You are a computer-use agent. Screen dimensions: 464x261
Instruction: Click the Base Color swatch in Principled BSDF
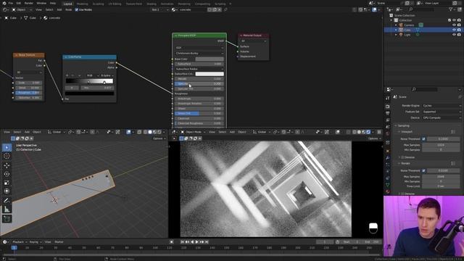[210, 59]
